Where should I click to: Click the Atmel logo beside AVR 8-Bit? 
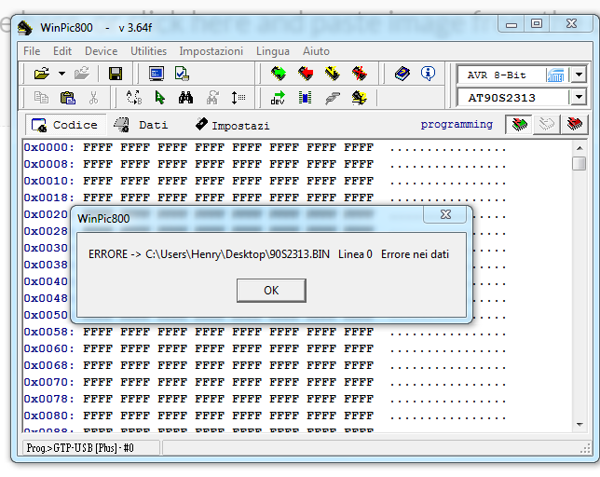(x=555, y=75)
